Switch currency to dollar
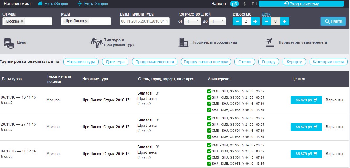The height and width of the screenshot is (168, 350). click(244, 4)
